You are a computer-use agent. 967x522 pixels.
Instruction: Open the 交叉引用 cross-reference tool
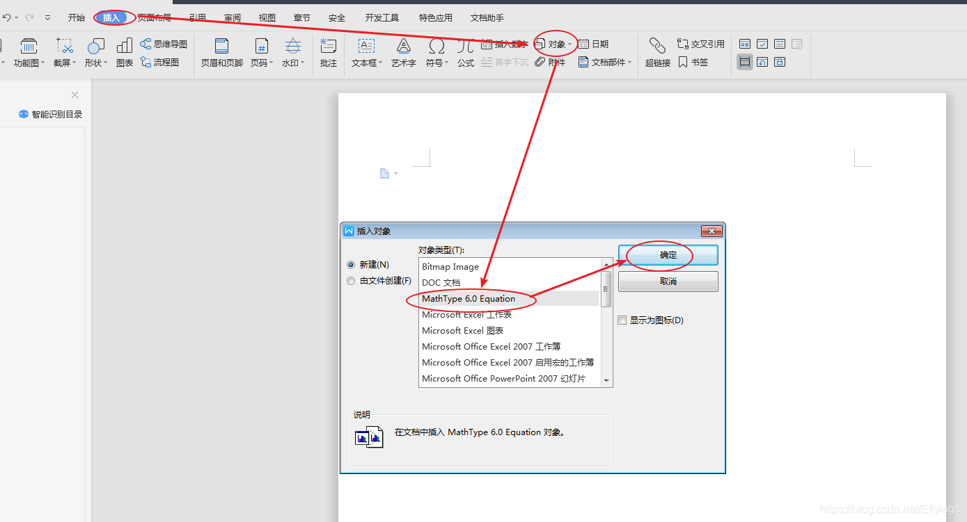coord(700,43)
